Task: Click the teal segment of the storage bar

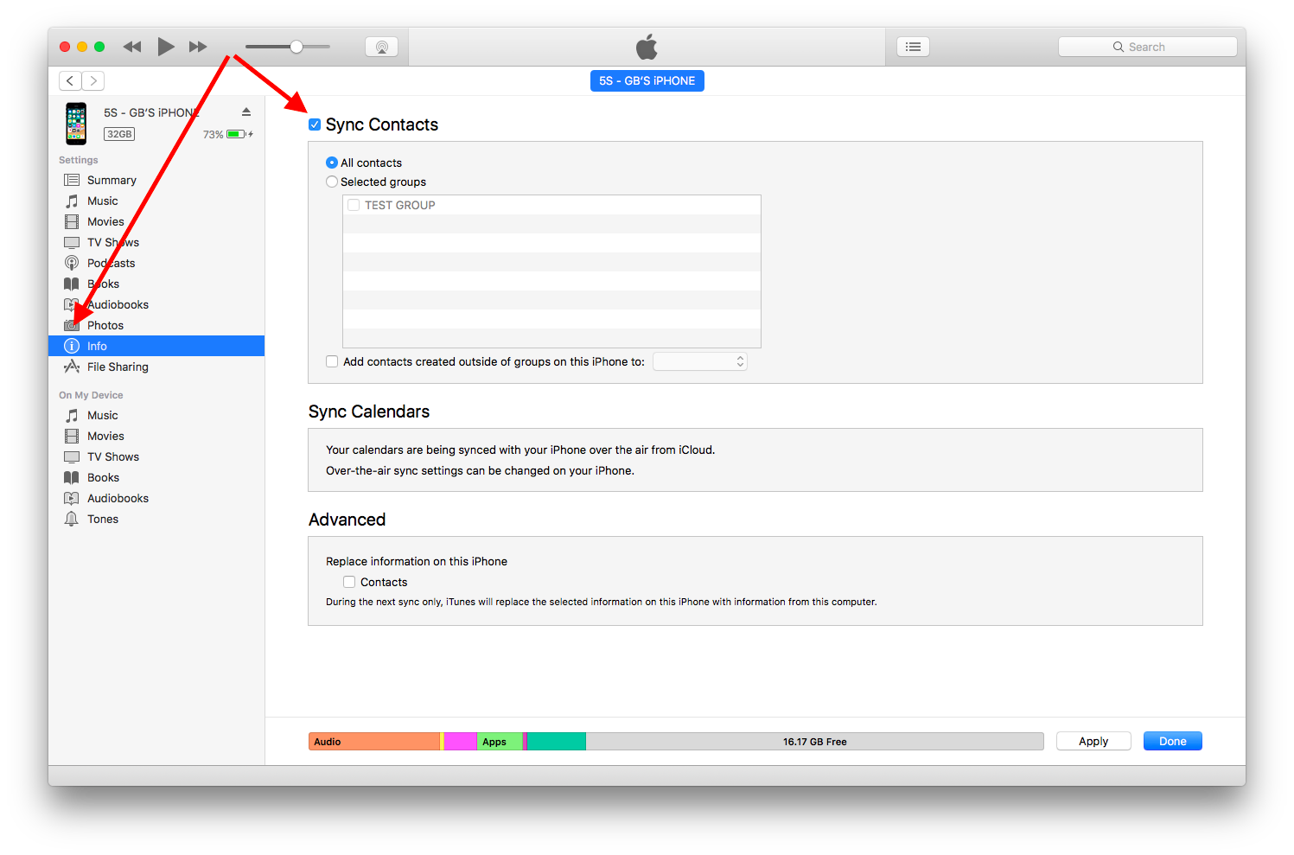Action: (x=557, y=742)
